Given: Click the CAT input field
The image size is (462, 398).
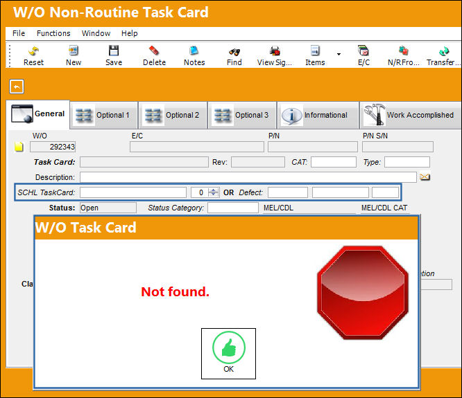Looking at the screenshot, I should (x=334, y=162).
